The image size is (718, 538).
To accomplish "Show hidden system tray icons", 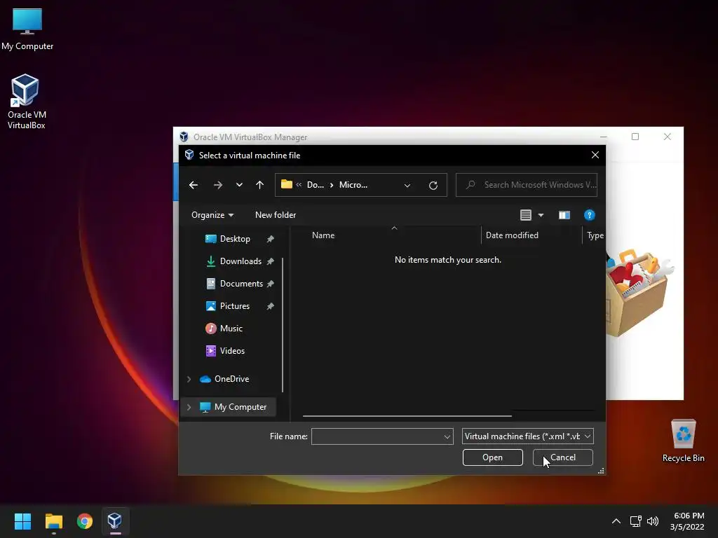I will [x=616, y=521].
